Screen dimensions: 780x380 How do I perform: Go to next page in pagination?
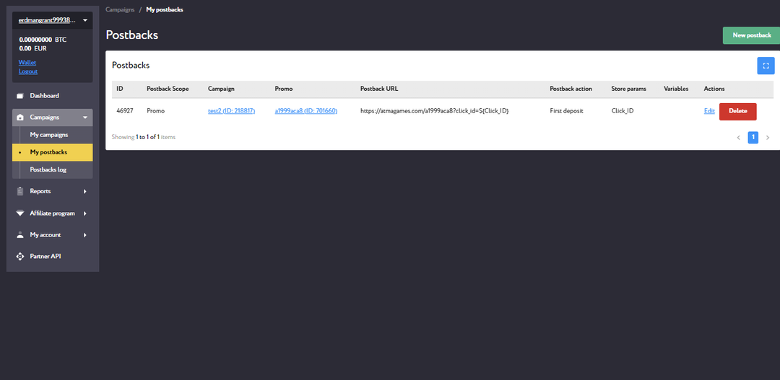point(767,137)
